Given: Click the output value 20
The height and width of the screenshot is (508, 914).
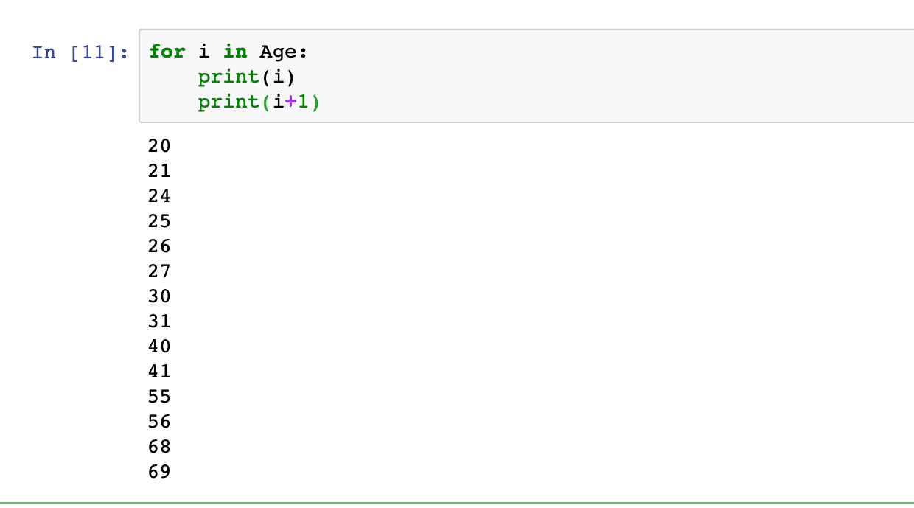Looking at the screenshot, I should pyautogui.click(x=159, y=146).
